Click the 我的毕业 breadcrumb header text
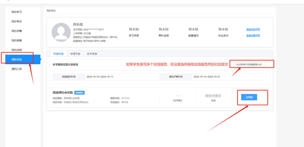This screenshot has height=147, width=304. [x=51, y=11]
